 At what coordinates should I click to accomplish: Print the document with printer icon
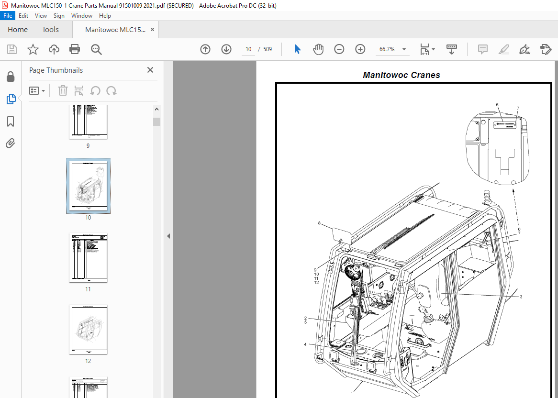point(74,49)
